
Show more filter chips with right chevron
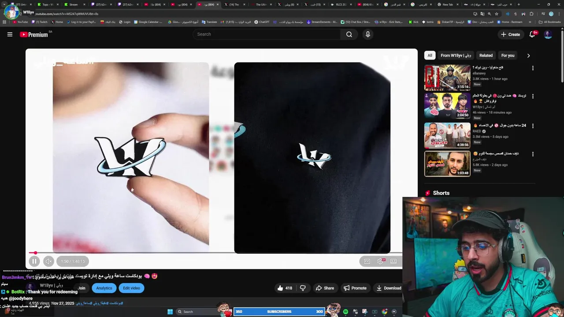528,55
